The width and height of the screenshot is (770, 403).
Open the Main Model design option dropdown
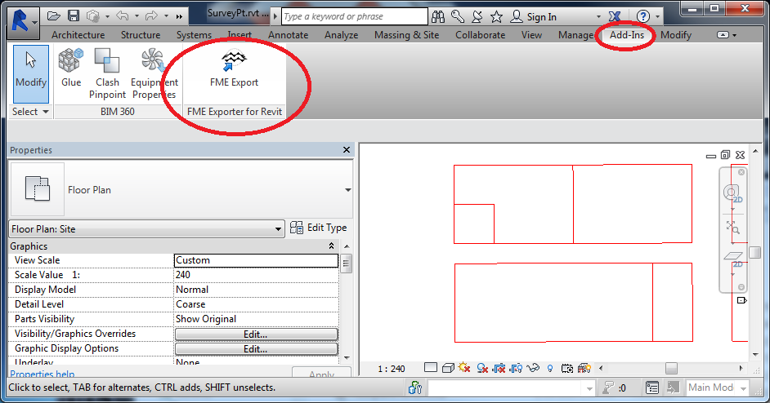(x=743, y=388)
